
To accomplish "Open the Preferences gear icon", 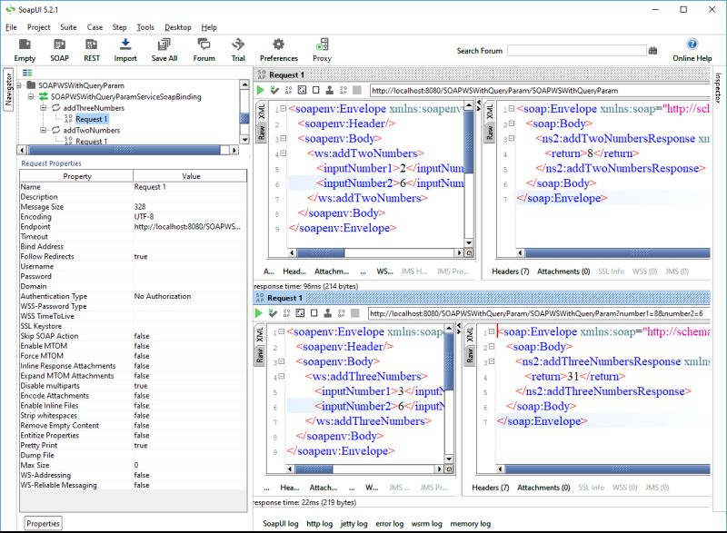I will pyautogui.click(x=278, y=44).
